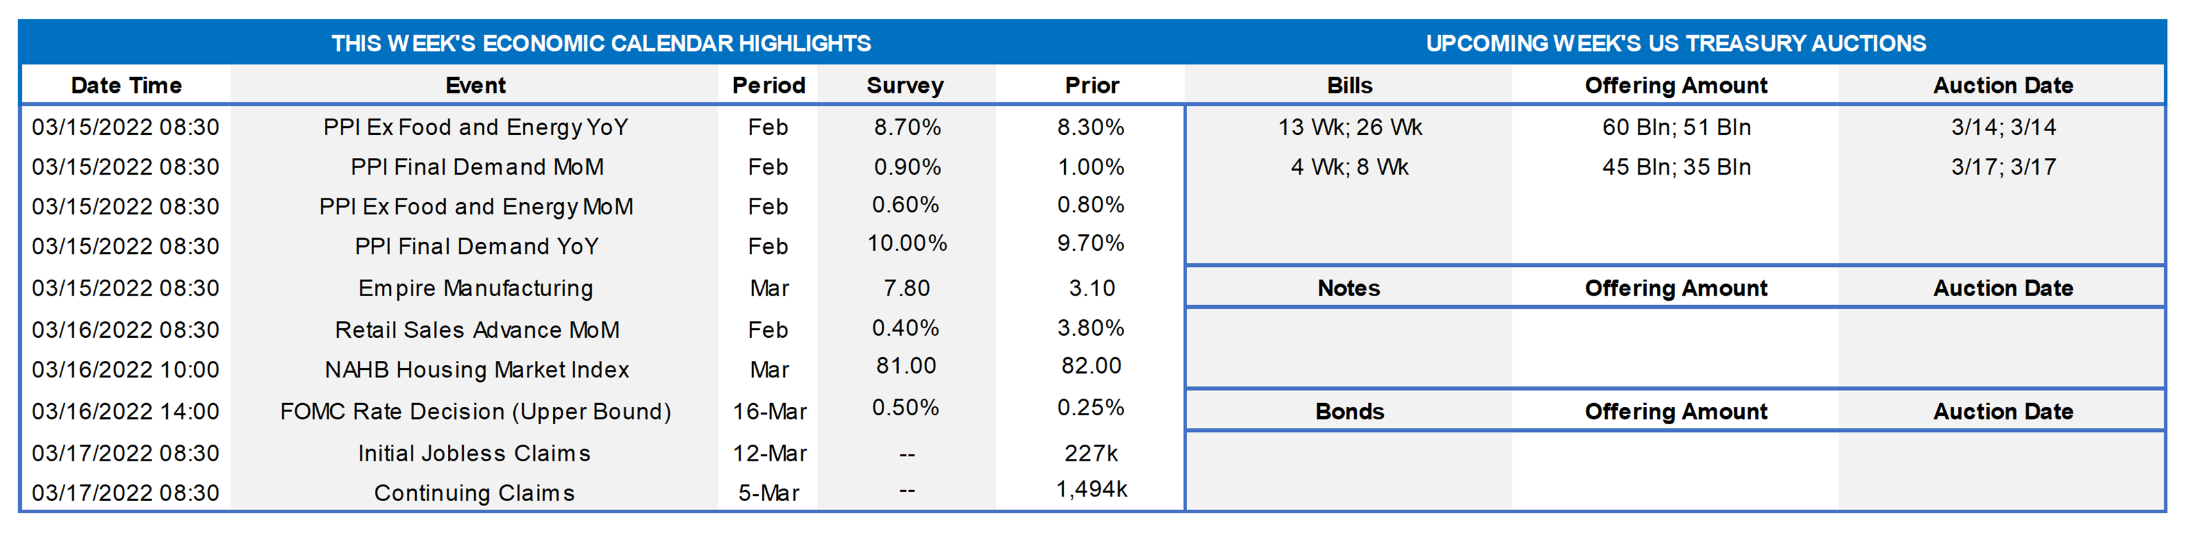This screenshot has height=533, width=2188.
Task: Click the Retail Sales Advance MoM event
Action: coord(477,330)
